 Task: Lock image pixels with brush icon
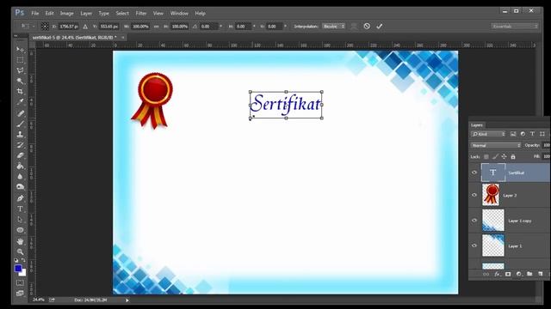(495, 156)
